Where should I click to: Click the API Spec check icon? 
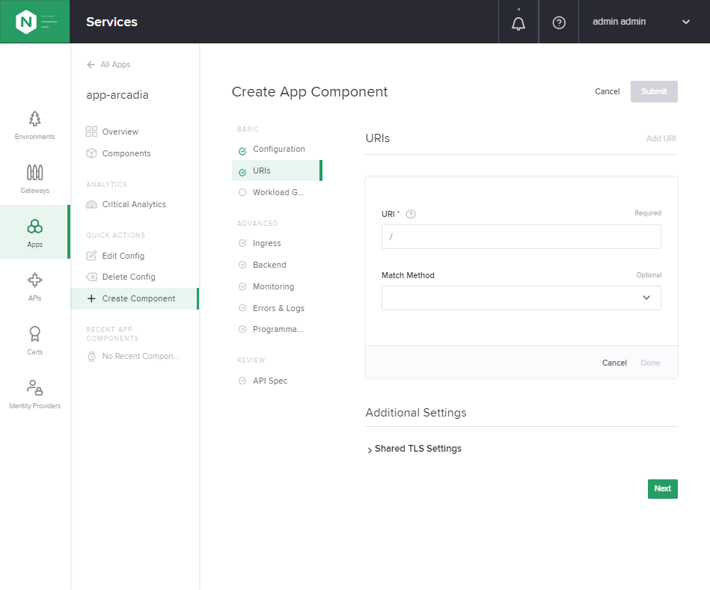click(242, 381)
